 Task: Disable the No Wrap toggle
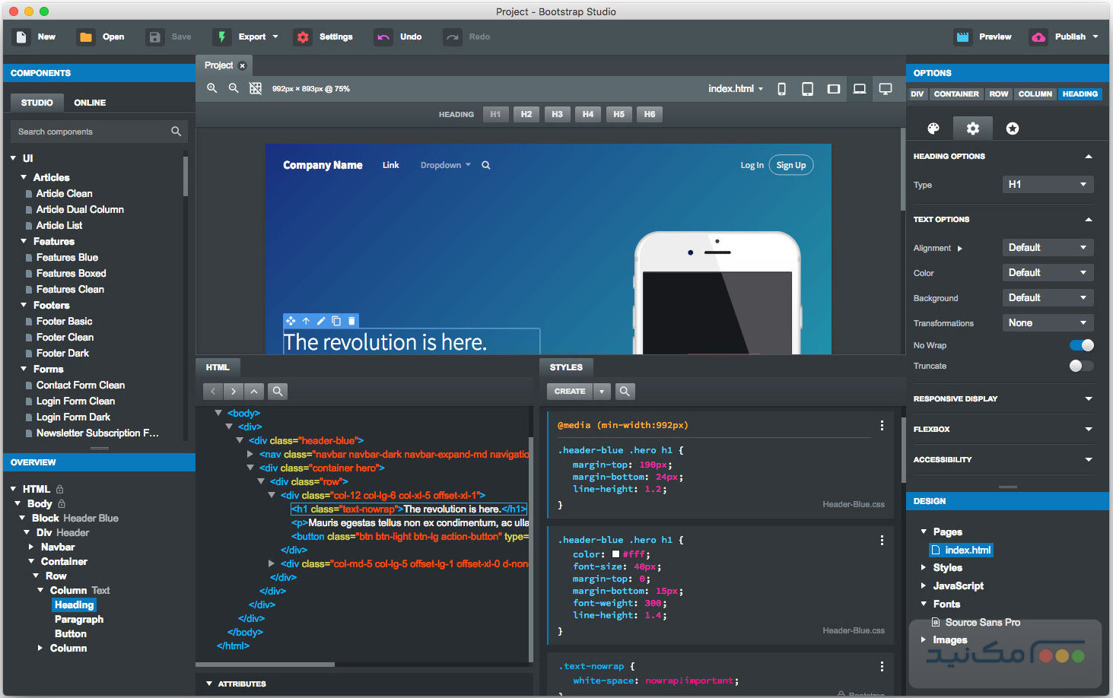[1080, 344]
